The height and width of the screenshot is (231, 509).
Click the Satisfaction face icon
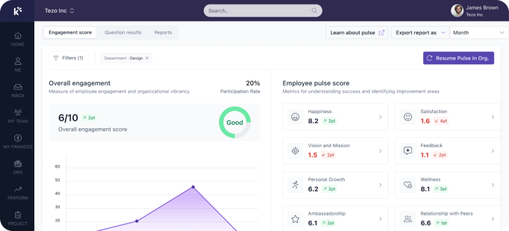[408, 117]
